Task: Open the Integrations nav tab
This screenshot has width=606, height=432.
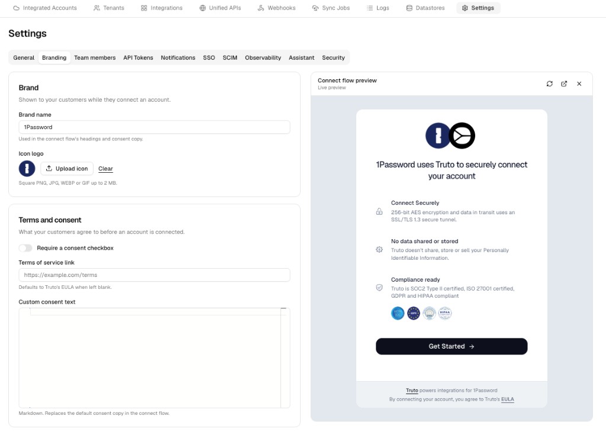Action: coord(162,8)
